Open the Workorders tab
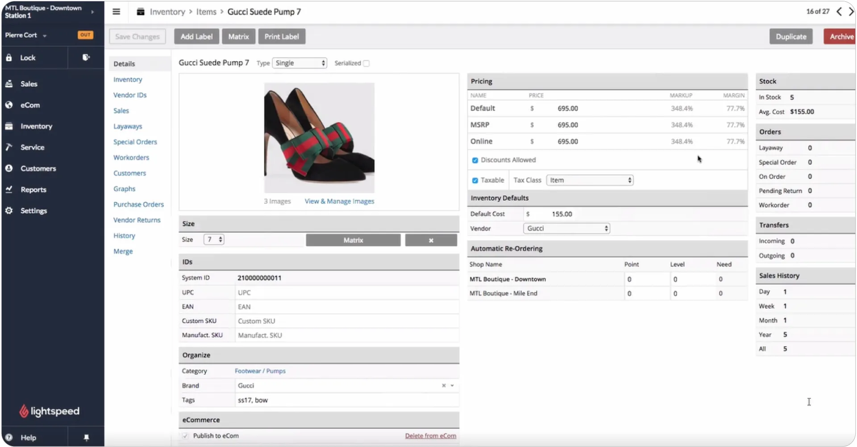Viewport: 857px width, 447px height. 131,157
